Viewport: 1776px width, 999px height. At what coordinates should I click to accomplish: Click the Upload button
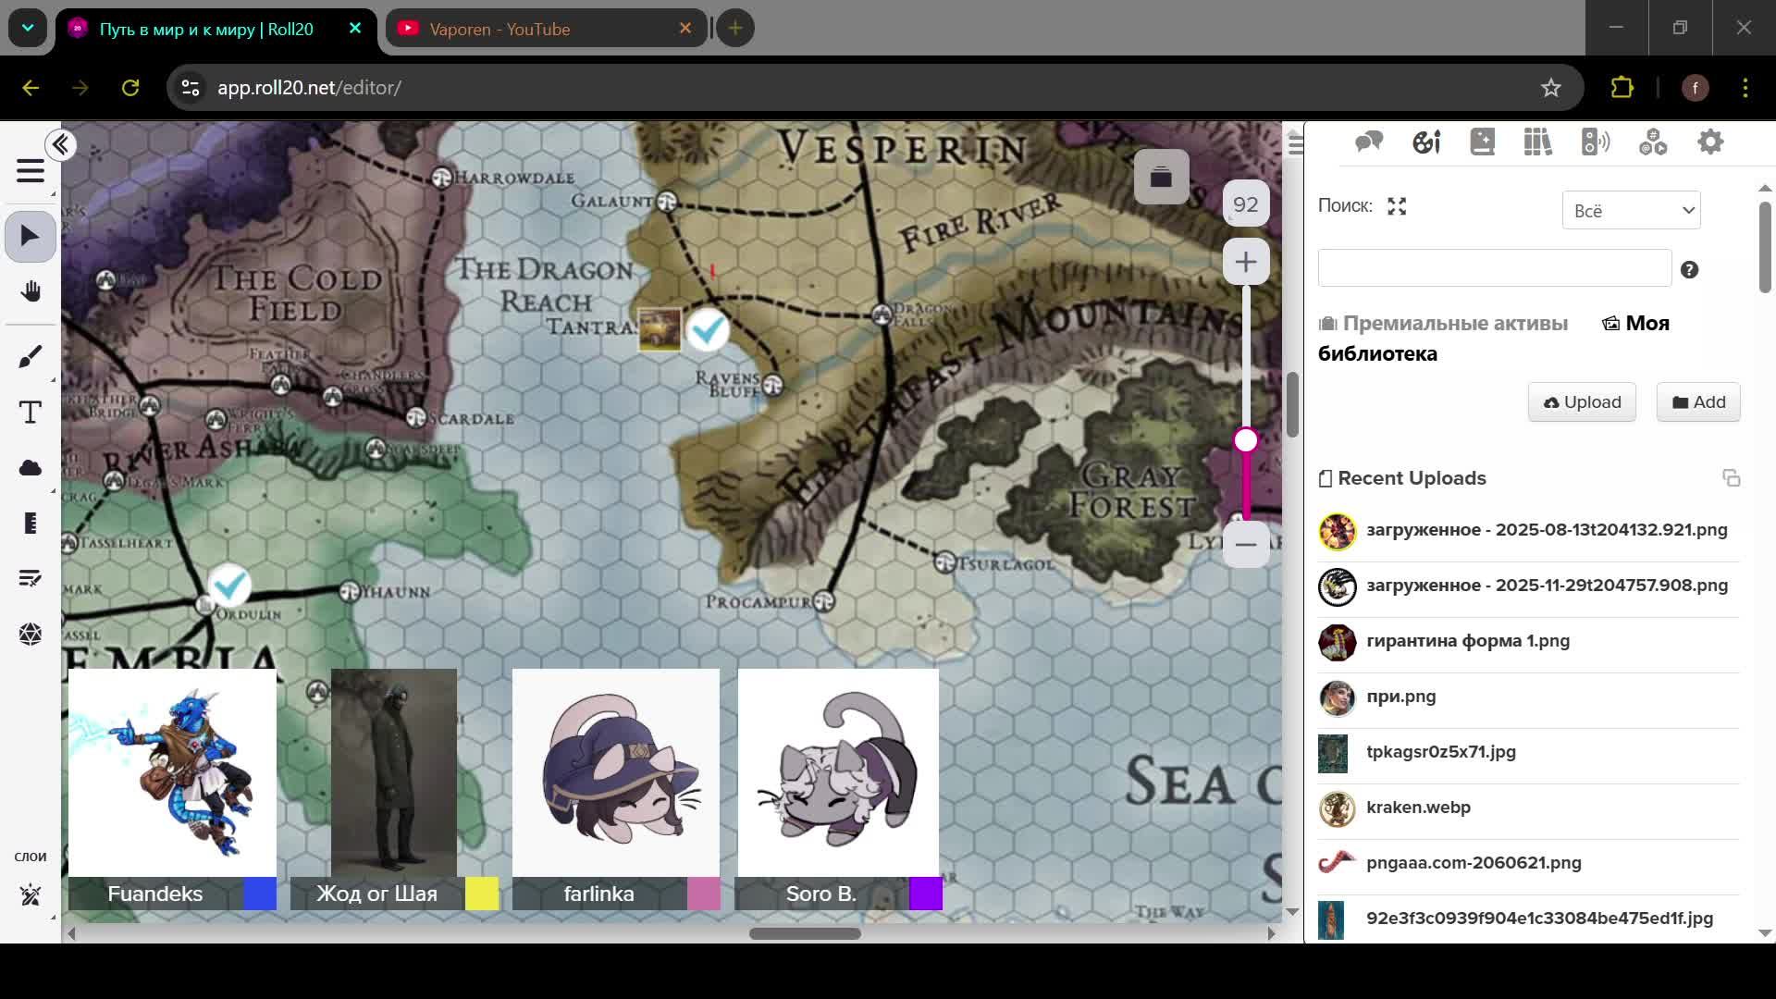coord(1582,402)
